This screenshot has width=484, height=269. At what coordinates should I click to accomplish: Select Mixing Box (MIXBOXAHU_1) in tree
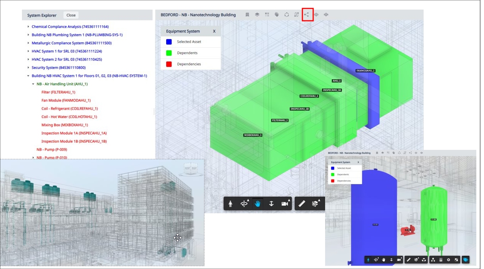click(x=65, y=125)
